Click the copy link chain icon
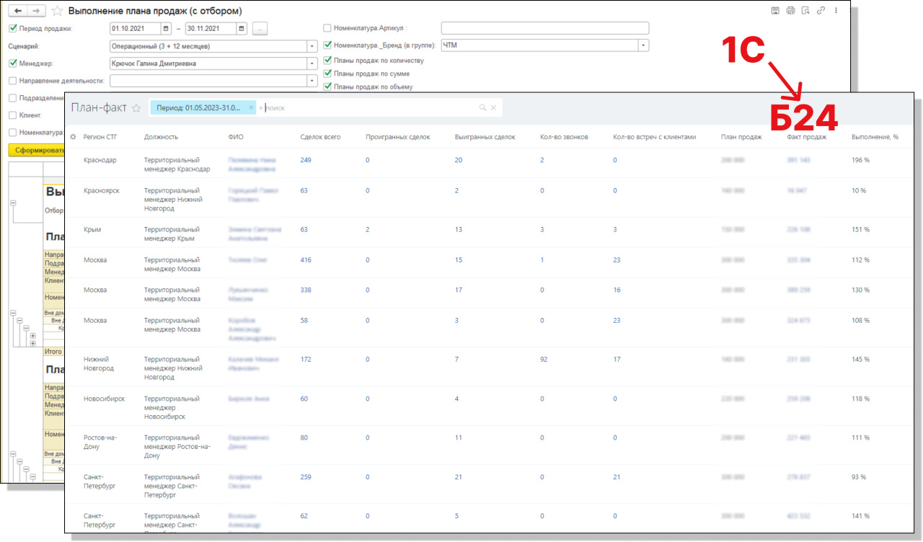This screenshot has height=542, width=923. tap(821, 11)
